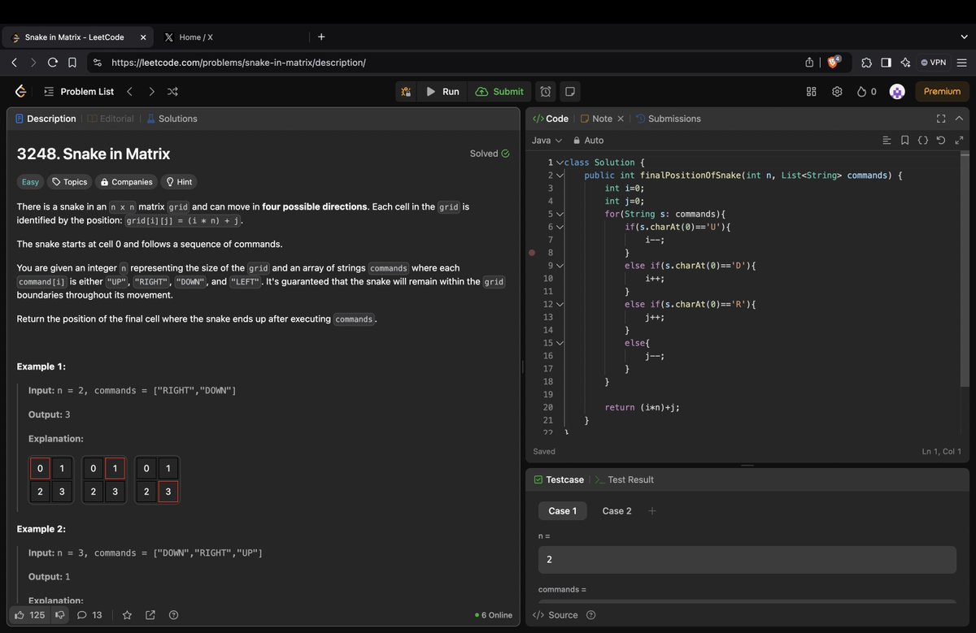The width and height of the screenshot is (976, 633).
Task: Reload the page
Action: coord(53,63)
